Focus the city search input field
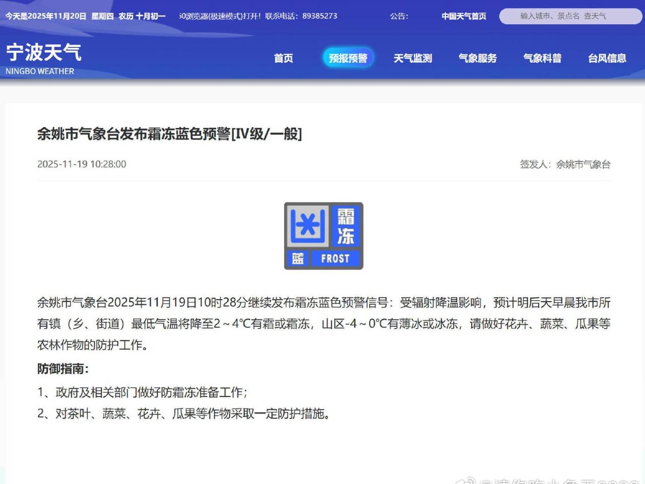 pos(570,16)
